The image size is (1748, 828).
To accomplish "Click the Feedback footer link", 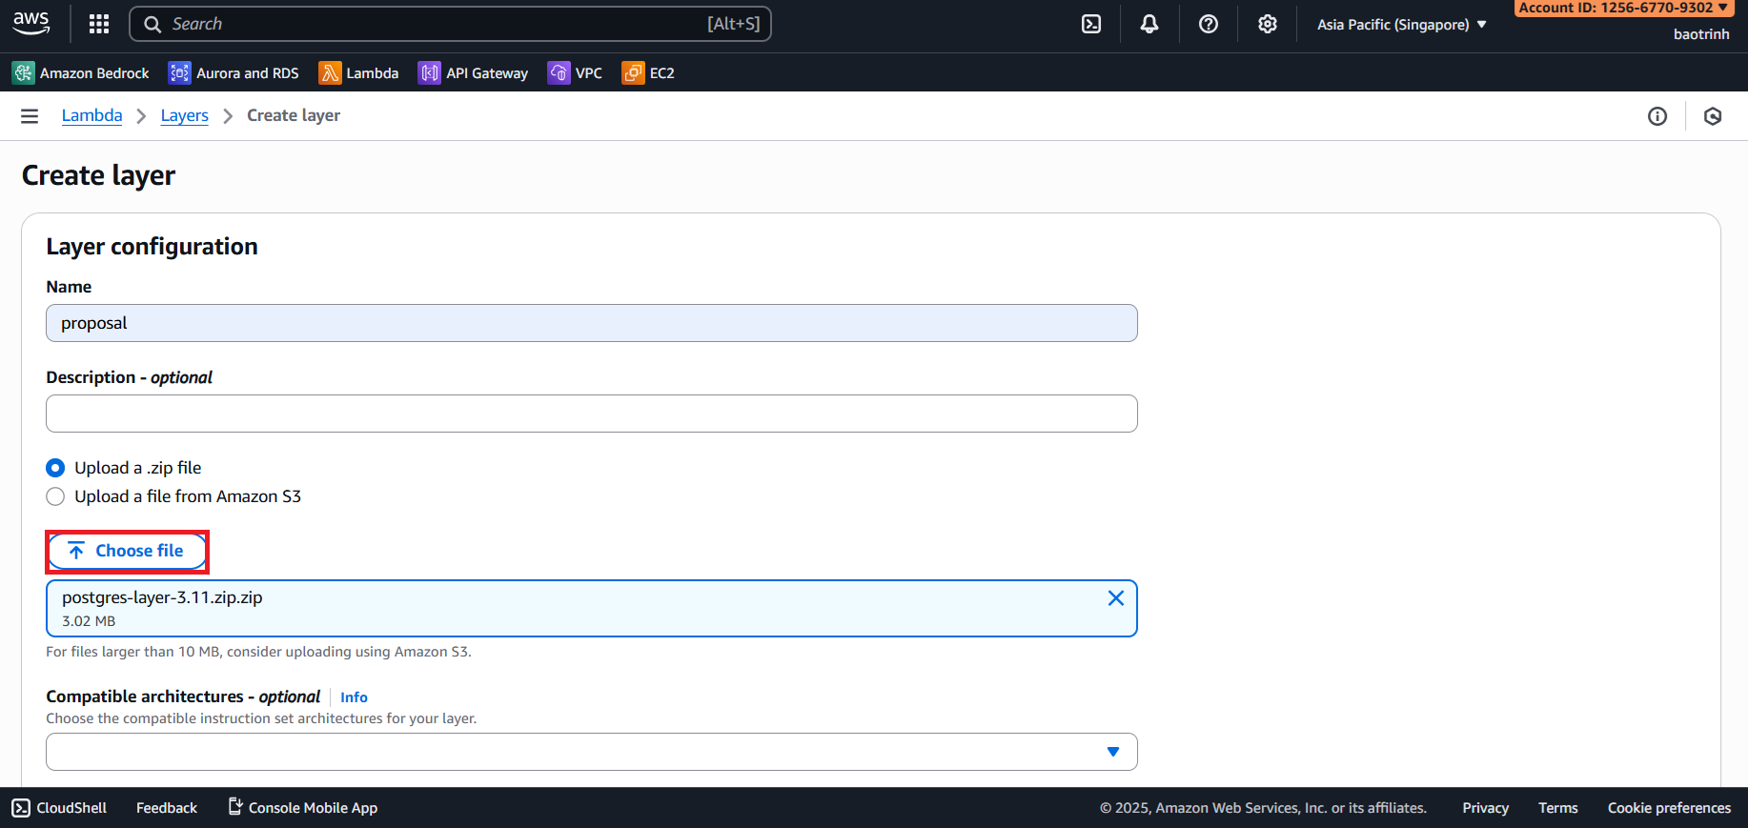I will pyautogui.click(x=167, y=808).
